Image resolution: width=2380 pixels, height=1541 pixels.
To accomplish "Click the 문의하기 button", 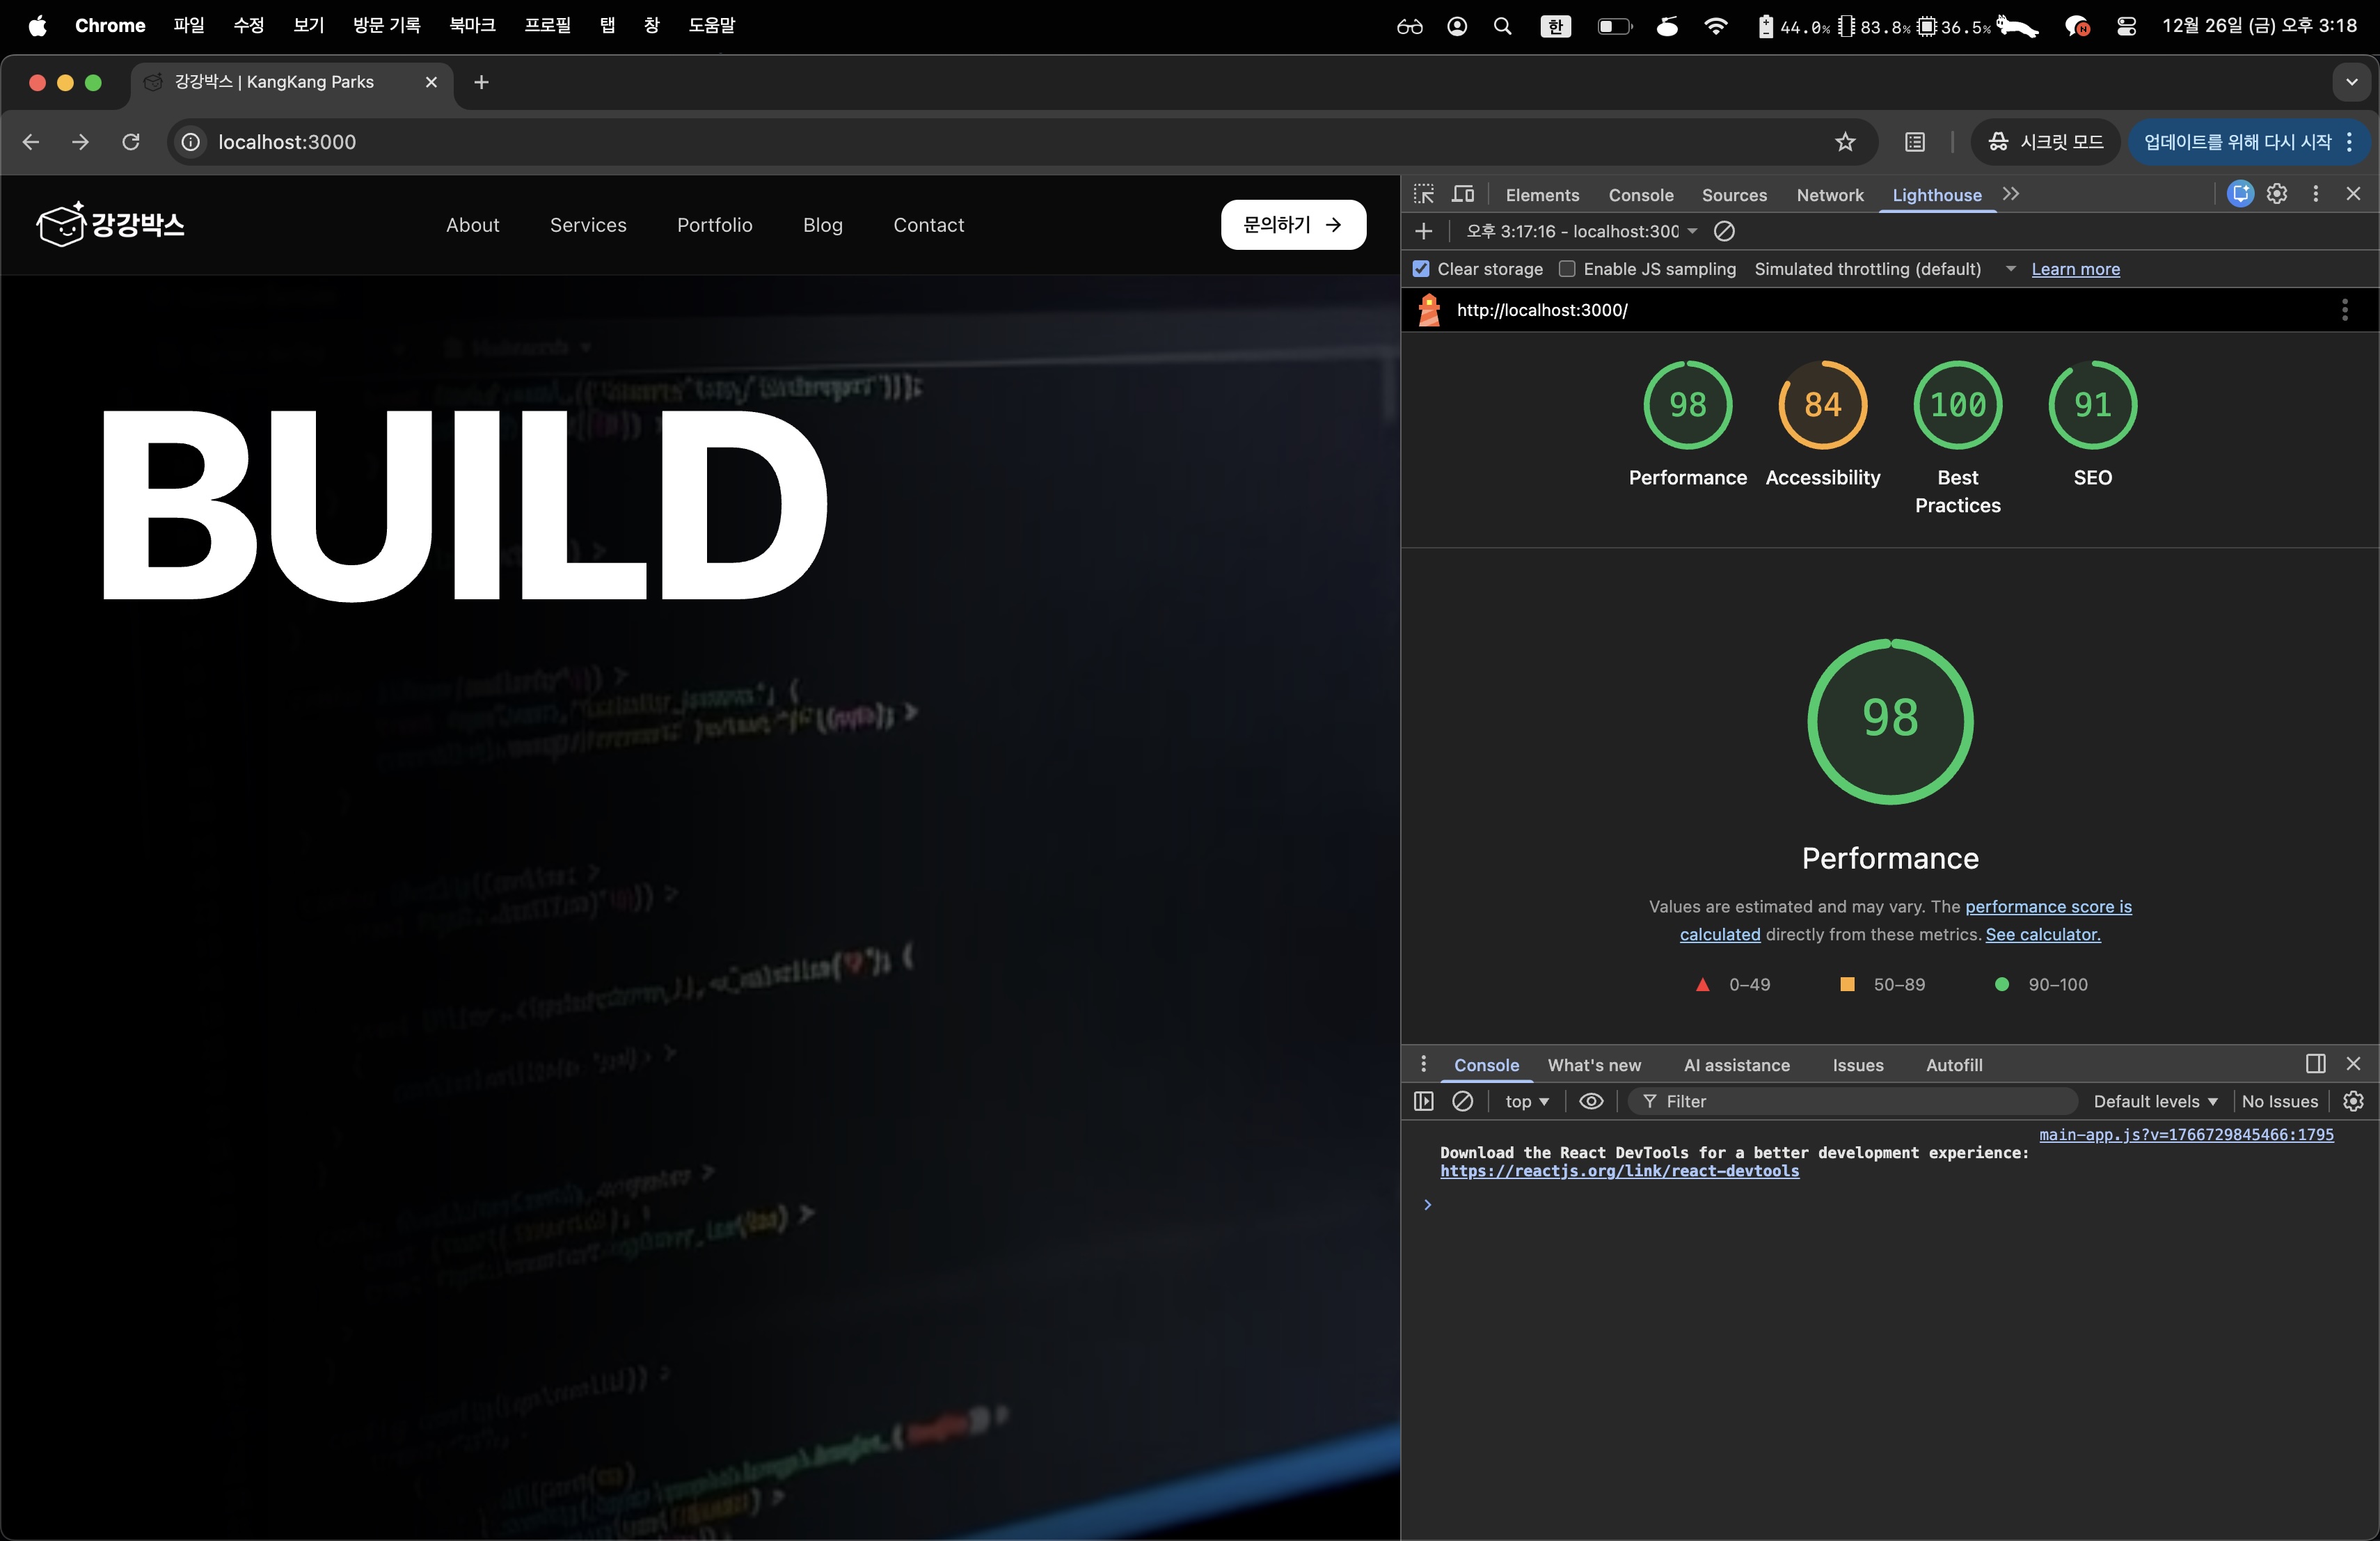I will coord(1292,225).
